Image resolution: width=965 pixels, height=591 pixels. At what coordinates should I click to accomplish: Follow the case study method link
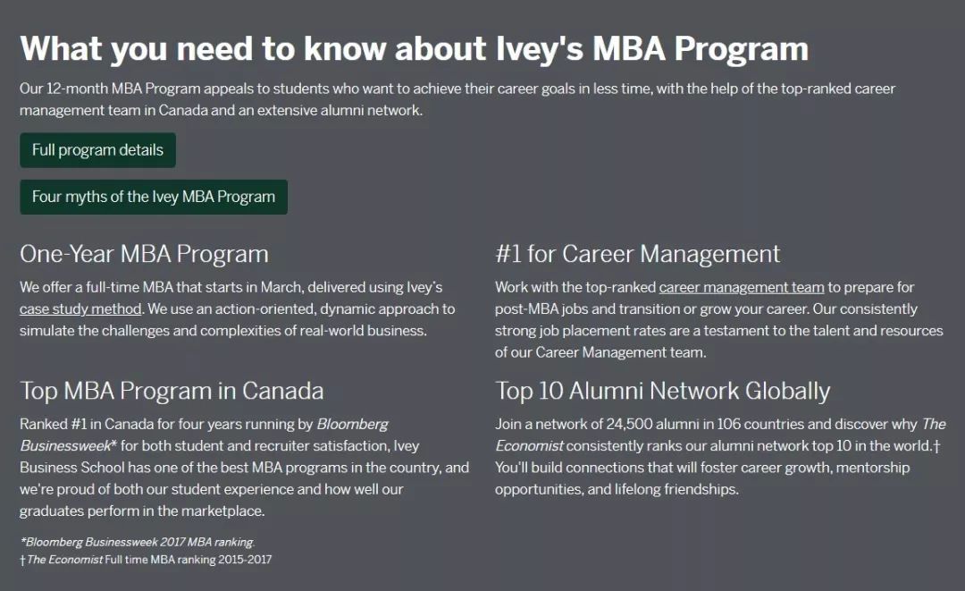click(x=80, y=309)
